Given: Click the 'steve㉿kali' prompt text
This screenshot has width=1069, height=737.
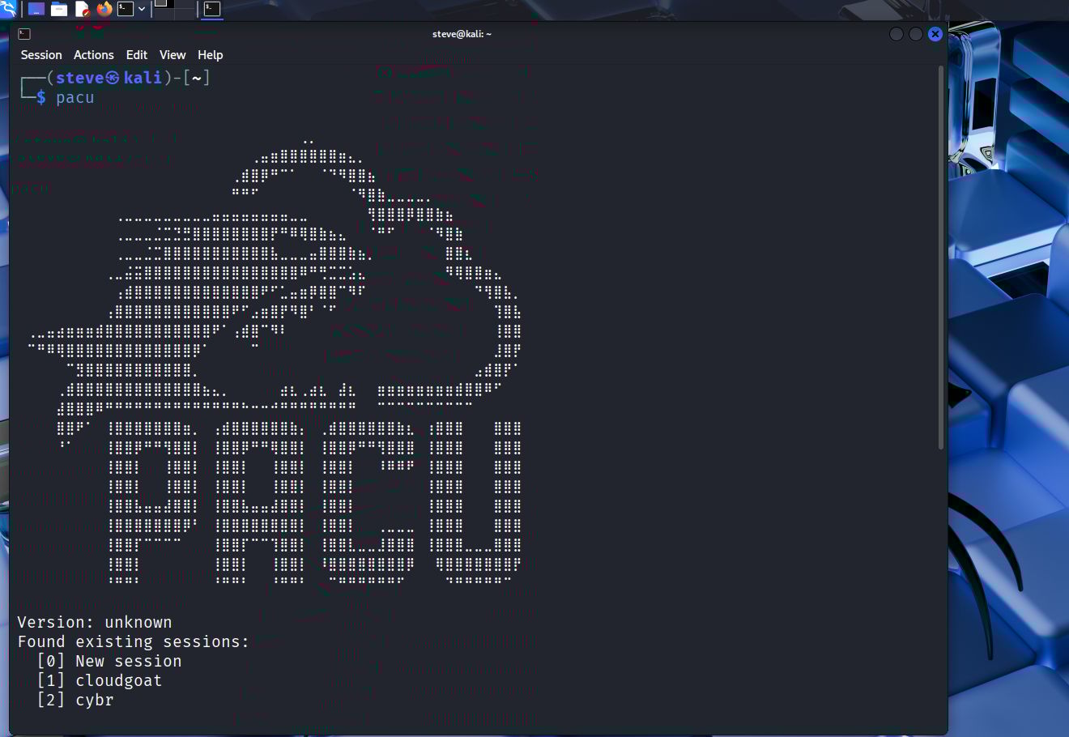Looking at the screenshot, I should [109, 78].
